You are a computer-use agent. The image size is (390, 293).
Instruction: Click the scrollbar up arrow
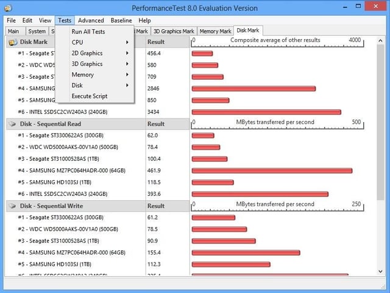coord(380,41)
